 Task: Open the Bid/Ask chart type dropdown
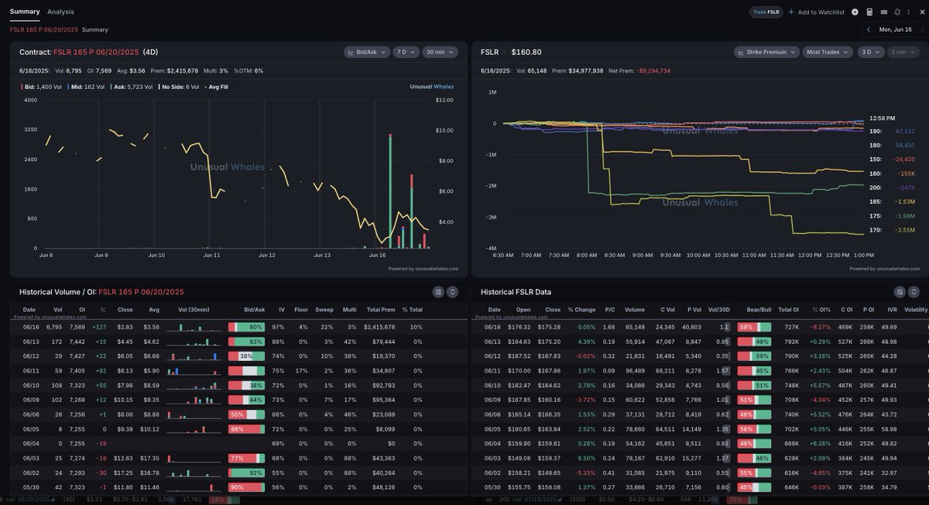pyautogui.click(x=367, y=52)
